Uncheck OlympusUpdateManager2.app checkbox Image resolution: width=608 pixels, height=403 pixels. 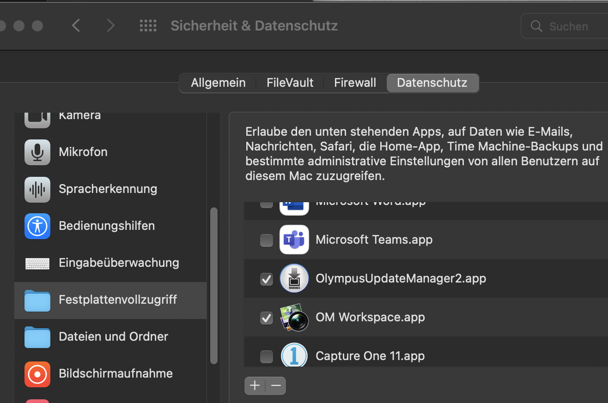pyautogui.click(x=267, y=279)
